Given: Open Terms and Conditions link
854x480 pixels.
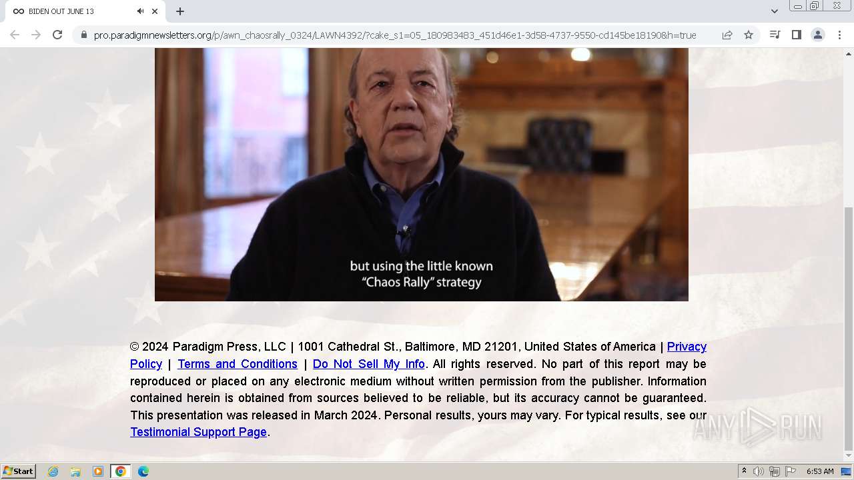Looking at the screenshot, I should click(238, 364).
